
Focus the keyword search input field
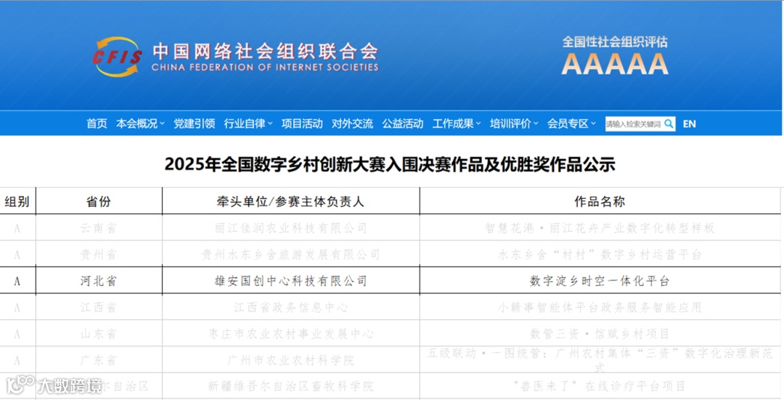[x=634, y=123]
